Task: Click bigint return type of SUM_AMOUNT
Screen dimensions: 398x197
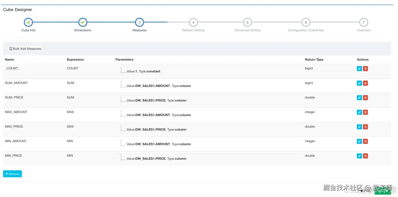Action: (x=309, y=83)
